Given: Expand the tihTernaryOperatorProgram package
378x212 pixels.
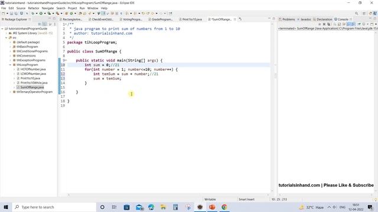Looking at the screenshot, I should (x=11, y=92).
